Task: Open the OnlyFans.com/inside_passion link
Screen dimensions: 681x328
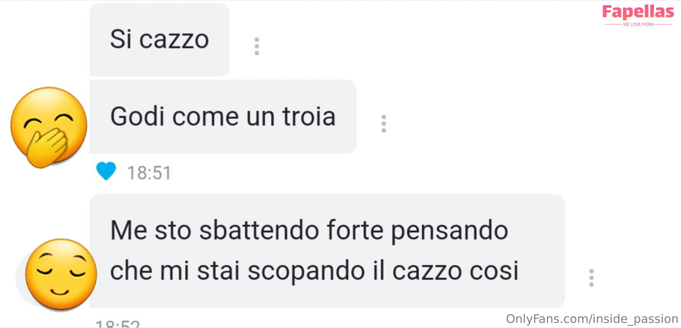Action: point(592,319)
